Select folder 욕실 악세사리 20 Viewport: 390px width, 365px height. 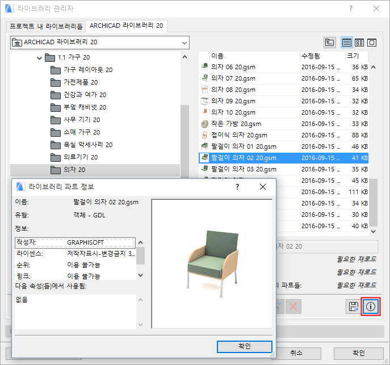coord(81,144)
